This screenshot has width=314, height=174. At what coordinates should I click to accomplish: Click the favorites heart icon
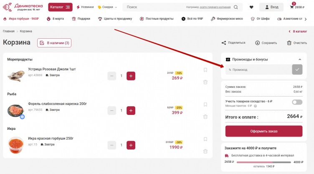(x=251, y=7)
